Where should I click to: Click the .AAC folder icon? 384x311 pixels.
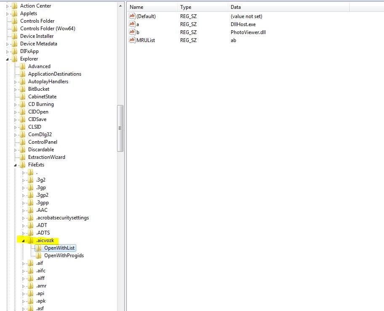coord(31,210)
